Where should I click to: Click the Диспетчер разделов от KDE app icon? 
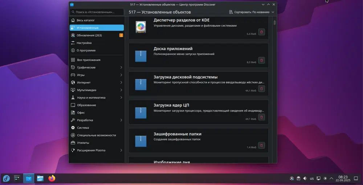click(141, 27)
